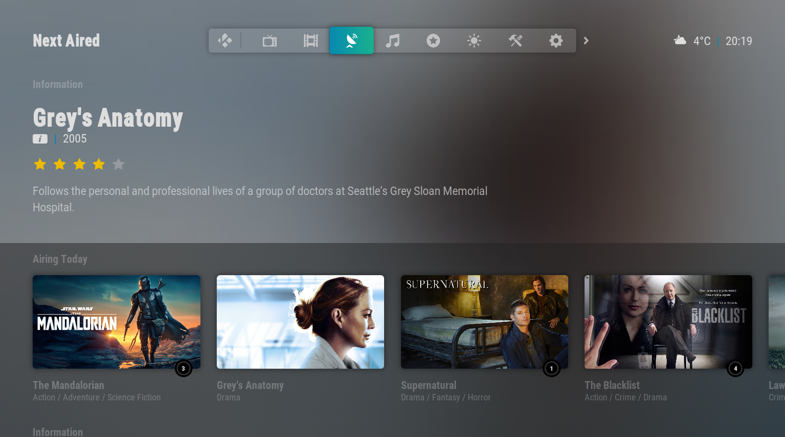Click the 'Action / Adventure / Science Fiction' genre text
Viewport: 785px width, 437px height.
tap(97, 397)
